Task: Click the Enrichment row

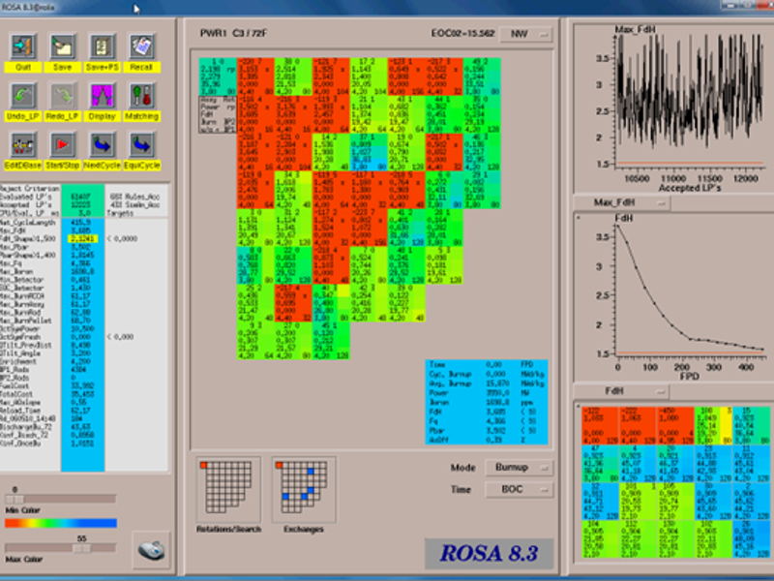Action: (84, 361)
